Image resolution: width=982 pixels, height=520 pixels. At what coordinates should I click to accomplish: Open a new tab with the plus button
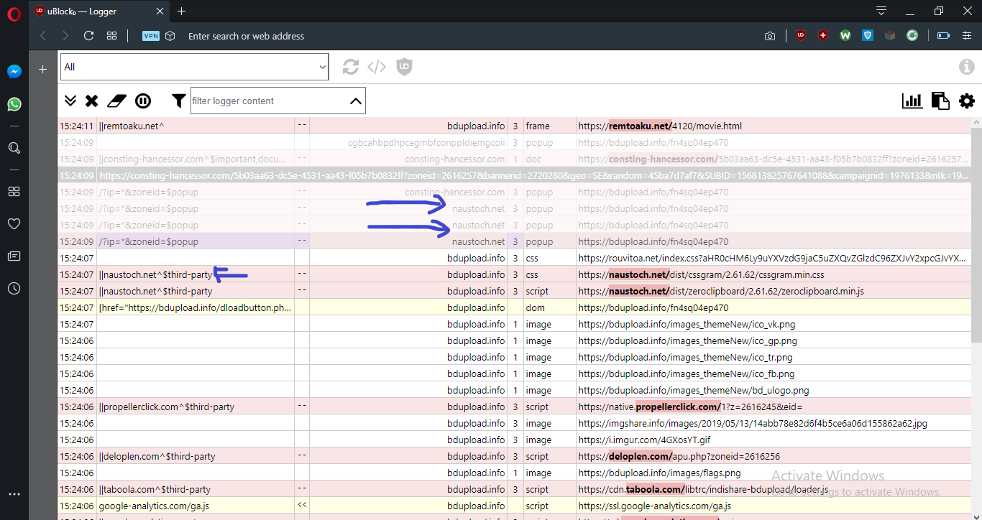(181, 11)
